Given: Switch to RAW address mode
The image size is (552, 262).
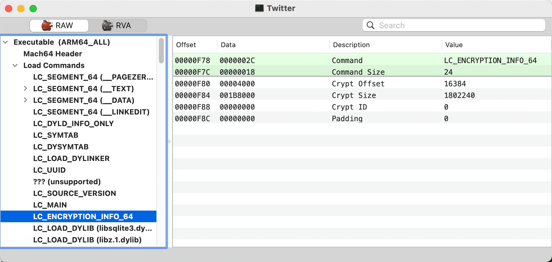Looking at the screenshot, I should coord(59,25).
